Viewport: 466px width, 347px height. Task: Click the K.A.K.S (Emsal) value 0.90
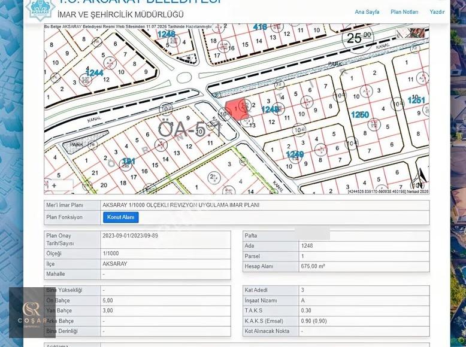pos(305,321)
